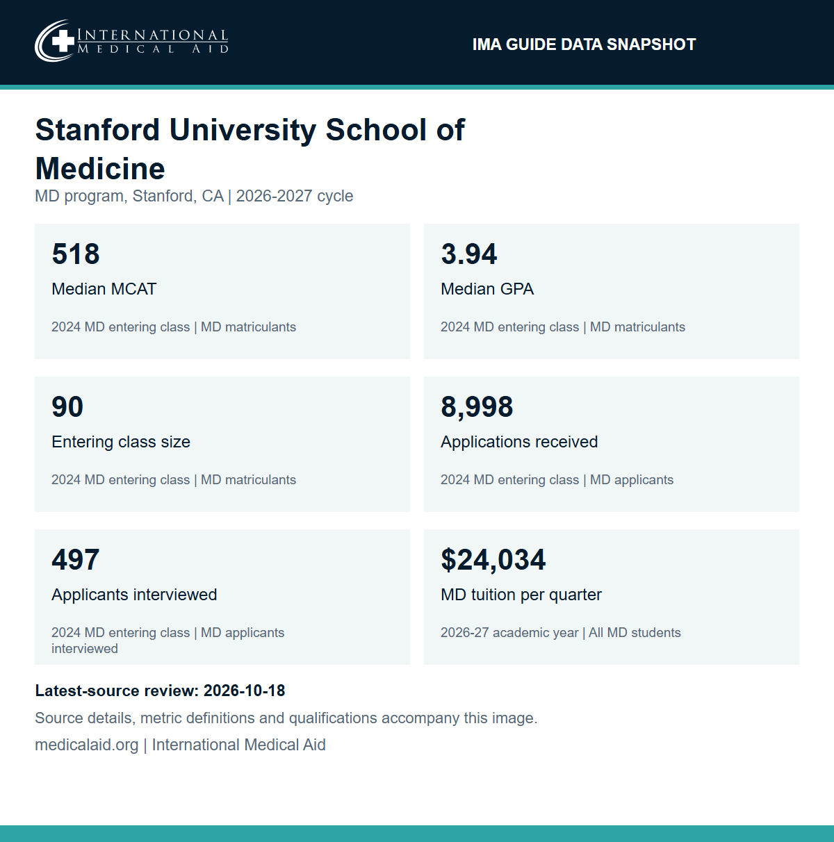Screen dimensions: 834x842
Task: Click the Median GPA label
Action: click(487, 289)
